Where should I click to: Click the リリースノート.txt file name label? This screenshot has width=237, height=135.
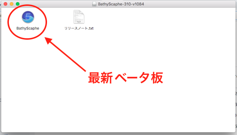[79, 28]
